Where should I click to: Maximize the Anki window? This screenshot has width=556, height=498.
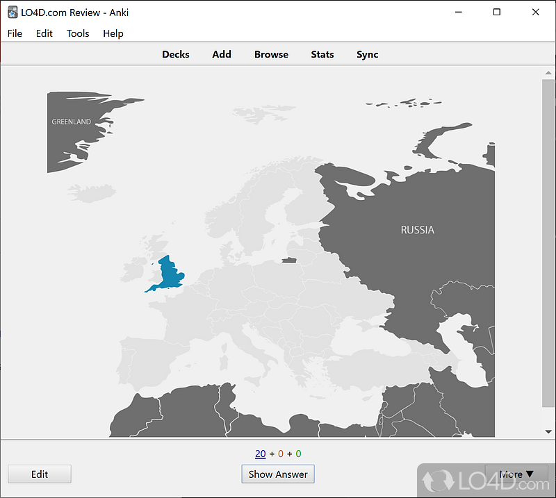tap(497, 12)
